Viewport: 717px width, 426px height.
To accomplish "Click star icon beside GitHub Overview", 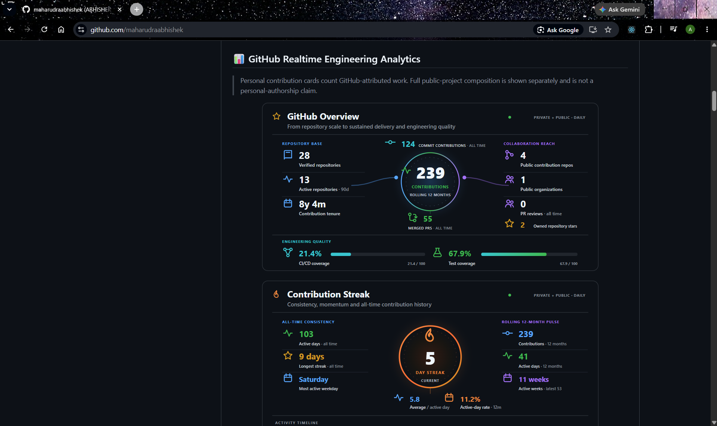I will [x=277, y=116].
